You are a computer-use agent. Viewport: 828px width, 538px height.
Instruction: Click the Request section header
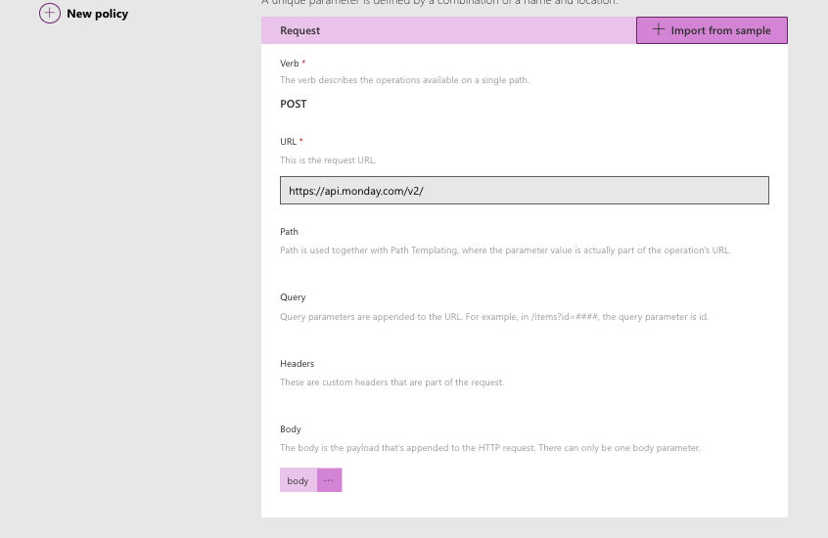[299, 30]
